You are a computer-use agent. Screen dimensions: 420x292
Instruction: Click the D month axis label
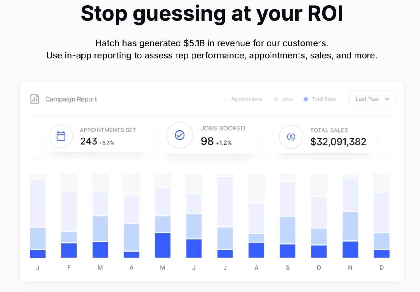click(x=382, y=267)
